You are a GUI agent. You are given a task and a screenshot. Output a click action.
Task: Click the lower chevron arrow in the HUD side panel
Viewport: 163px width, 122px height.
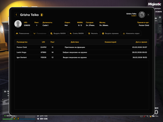160,31
